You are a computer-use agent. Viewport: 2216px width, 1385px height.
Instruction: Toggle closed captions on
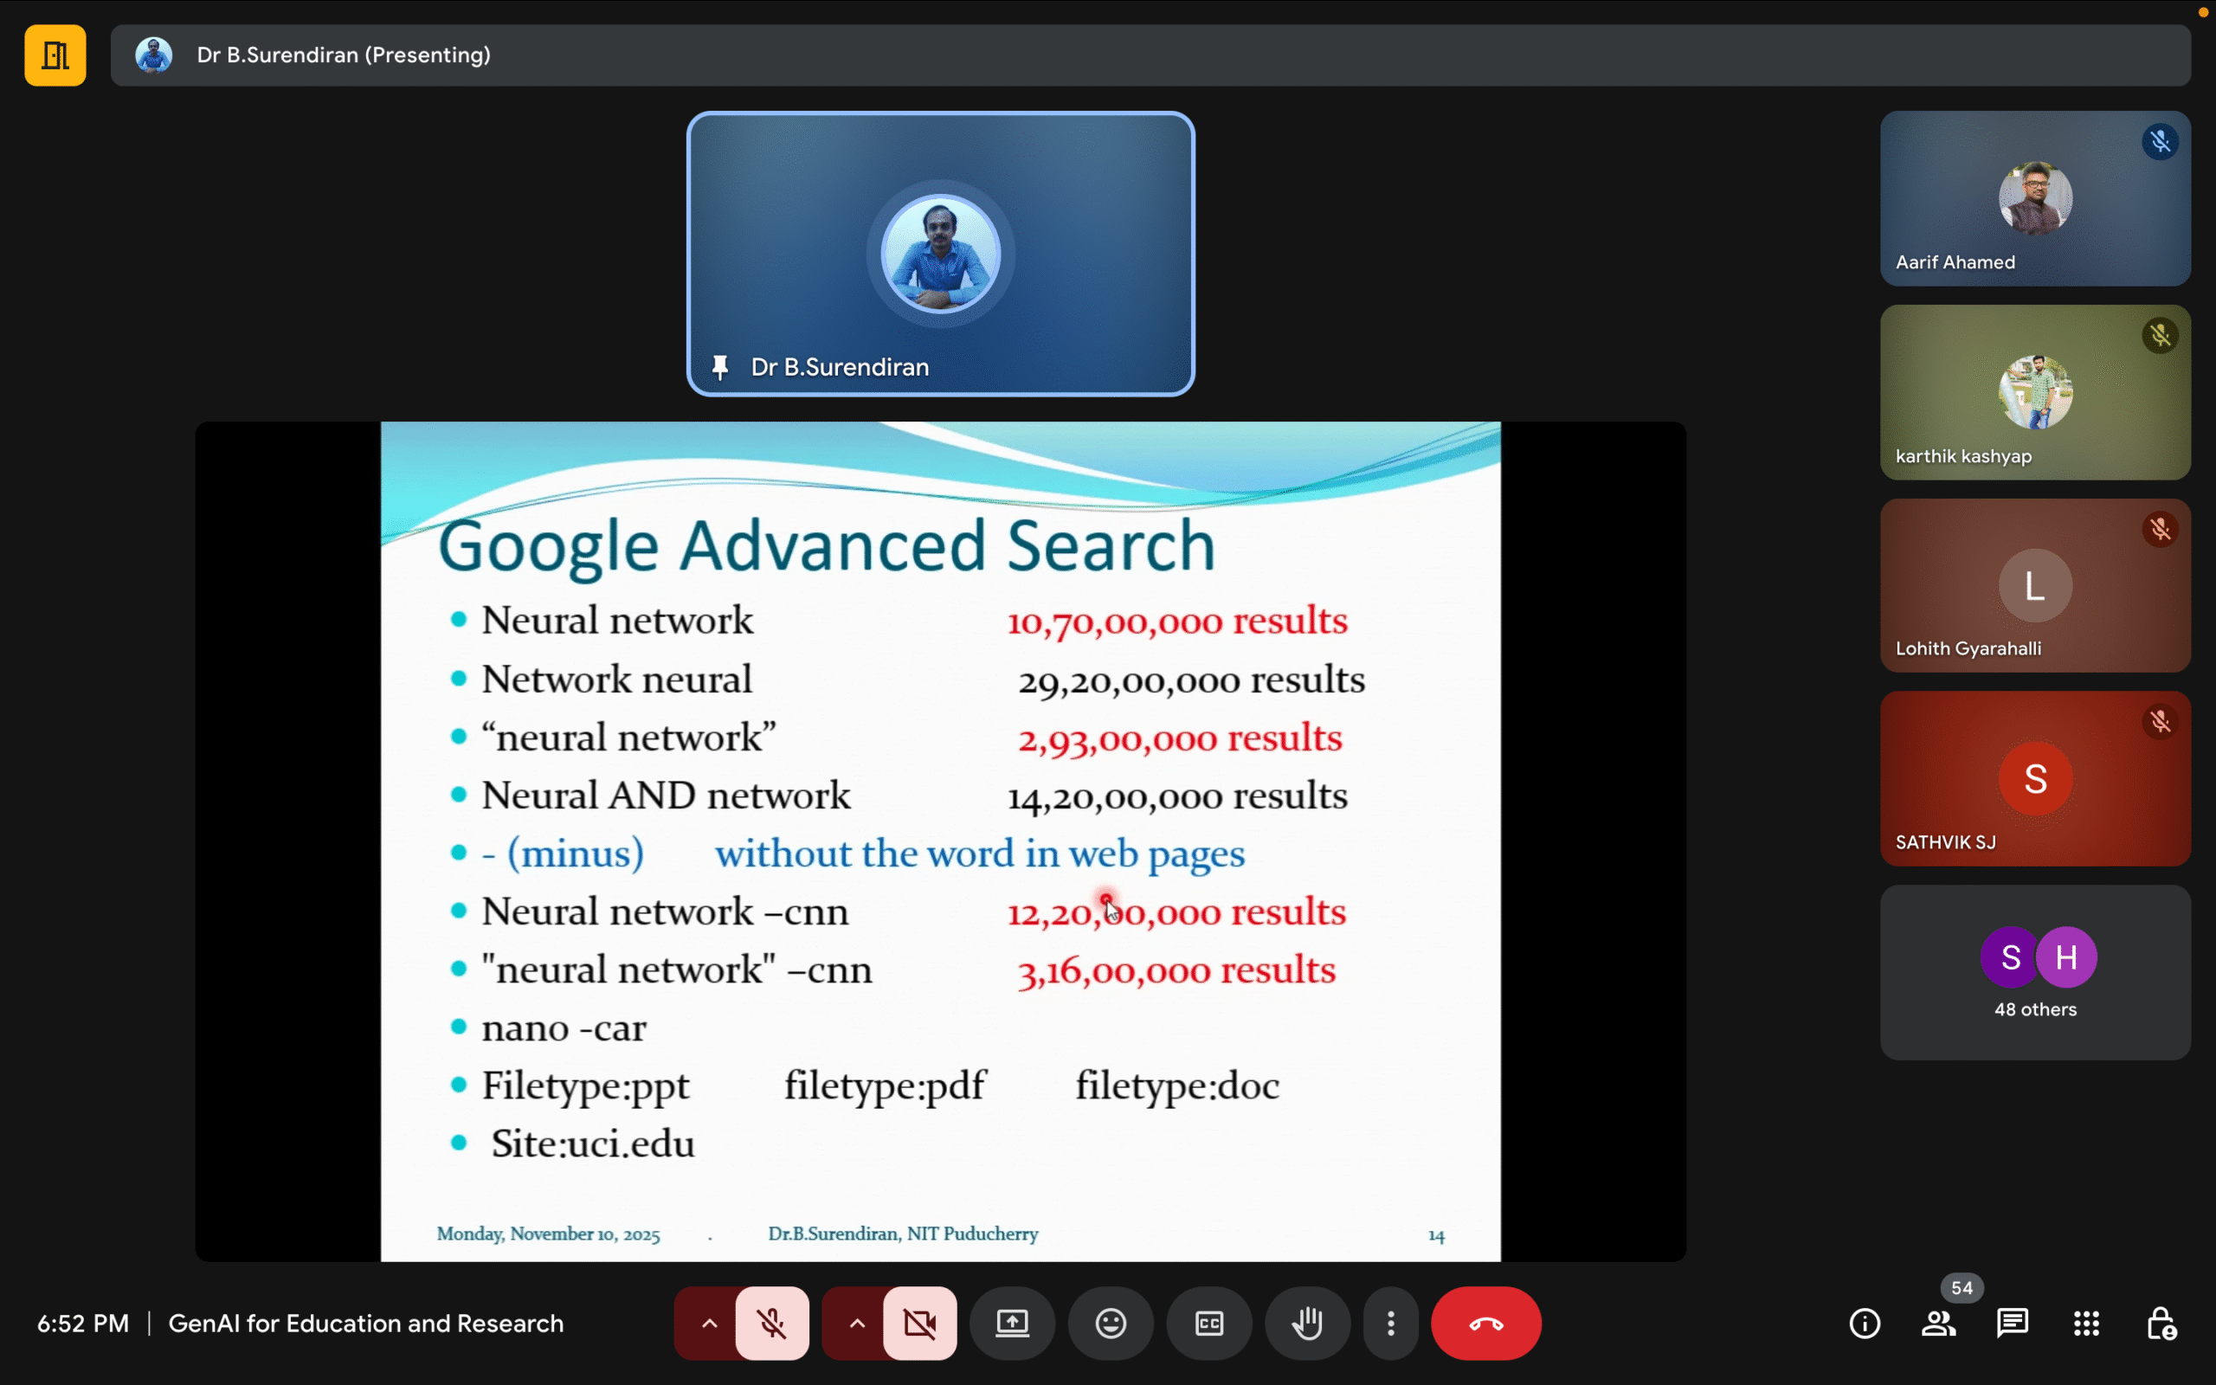(x=1208, y=1323)
